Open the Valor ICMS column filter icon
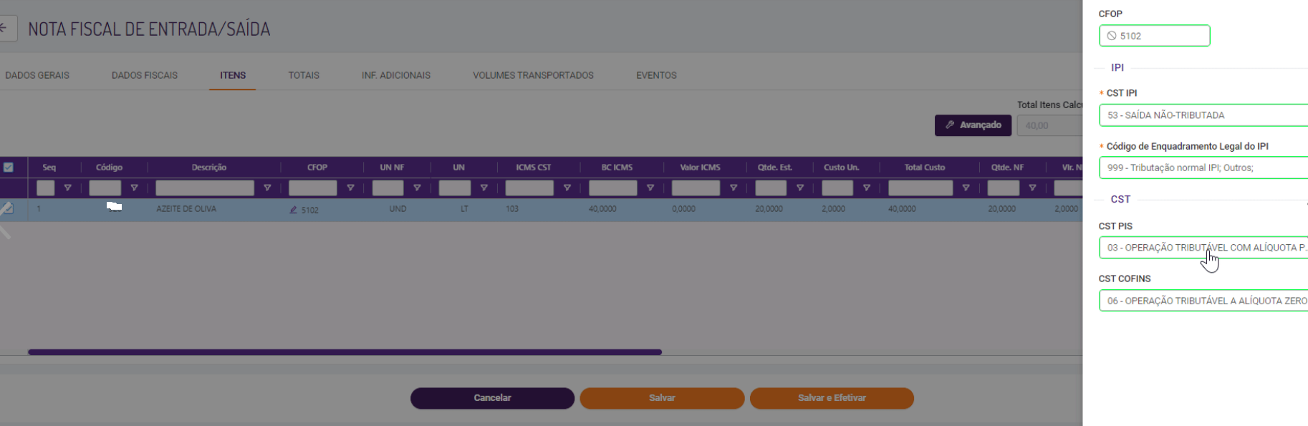The width and height of the screenshot is (1308, 426). 734,188
